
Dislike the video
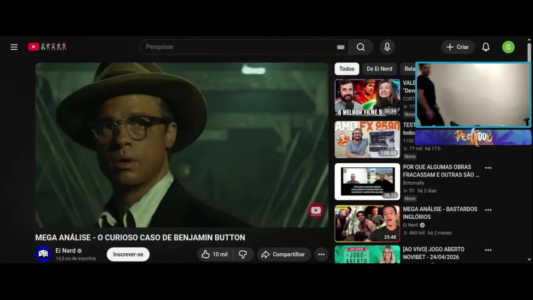(243, 254)
